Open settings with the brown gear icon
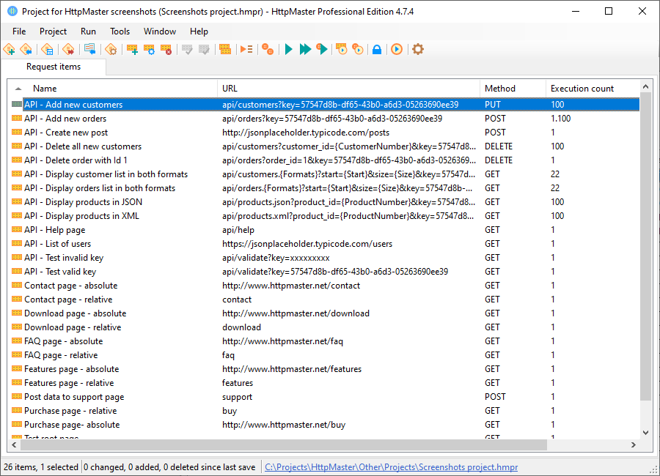660x476 pixels. pyautogui.click(x=417, y=49)
